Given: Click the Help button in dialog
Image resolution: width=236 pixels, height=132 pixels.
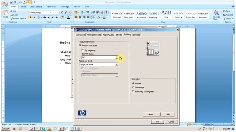Looking at the screenshot, I should pyautogui.click(x=168, y=114).
